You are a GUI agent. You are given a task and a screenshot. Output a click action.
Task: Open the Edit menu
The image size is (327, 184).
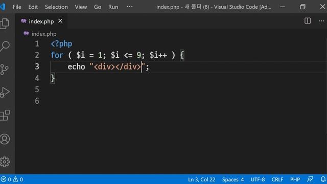[x=33, y=7]
